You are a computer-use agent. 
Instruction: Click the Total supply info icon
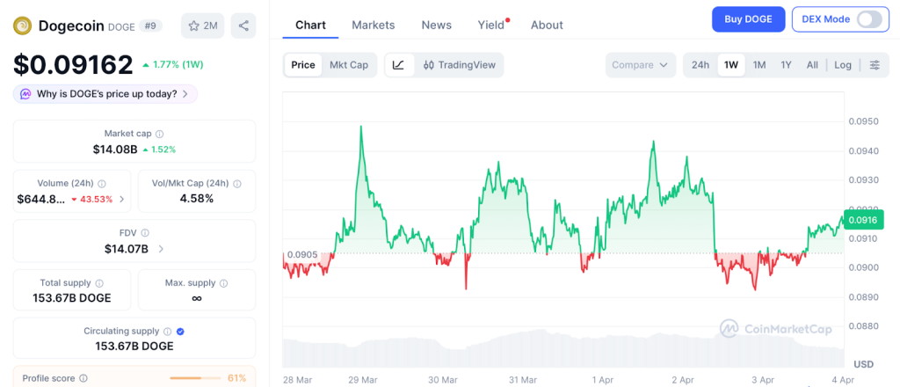[x=99, y=283]
